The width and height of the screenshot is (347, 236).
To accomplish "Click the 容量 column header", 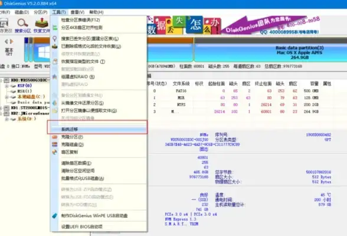I will point(314,84).
